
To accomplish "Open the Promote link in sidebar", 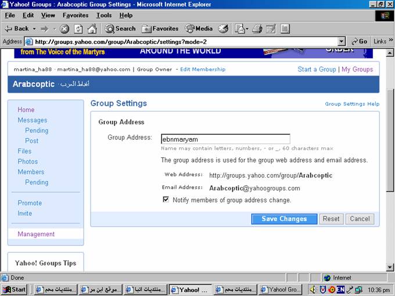I will point(30,203).
